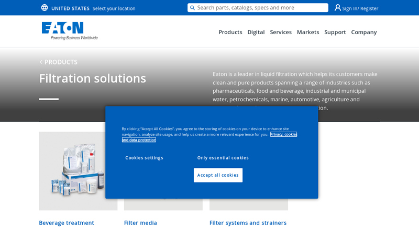Image resolution: width=419 pixels, height=236 pixels.
Task: Click Sign In/ Register link
Action: (360, 8)
